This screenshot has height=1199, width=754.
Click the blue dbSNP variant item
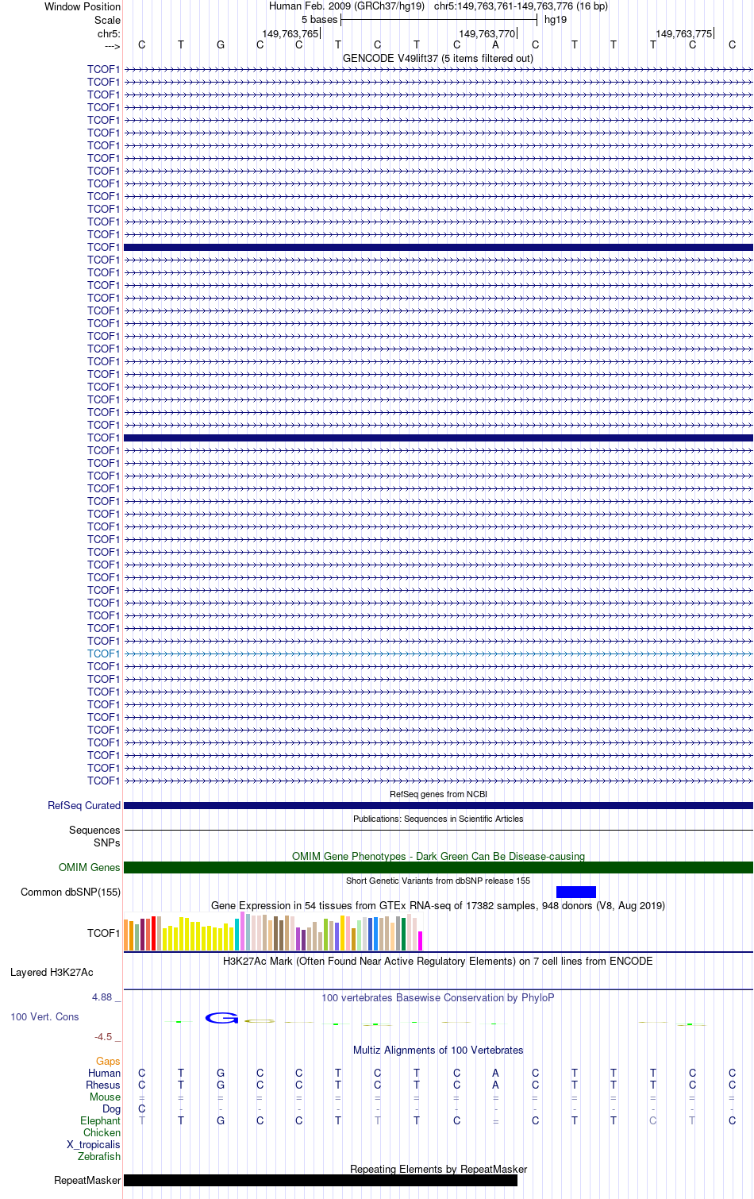(576, 892)
